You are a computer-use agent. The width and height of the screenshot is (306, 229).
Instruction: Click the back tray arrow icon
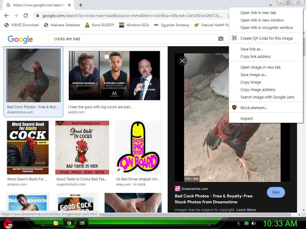pyautogui.click(x=238, y=224)
